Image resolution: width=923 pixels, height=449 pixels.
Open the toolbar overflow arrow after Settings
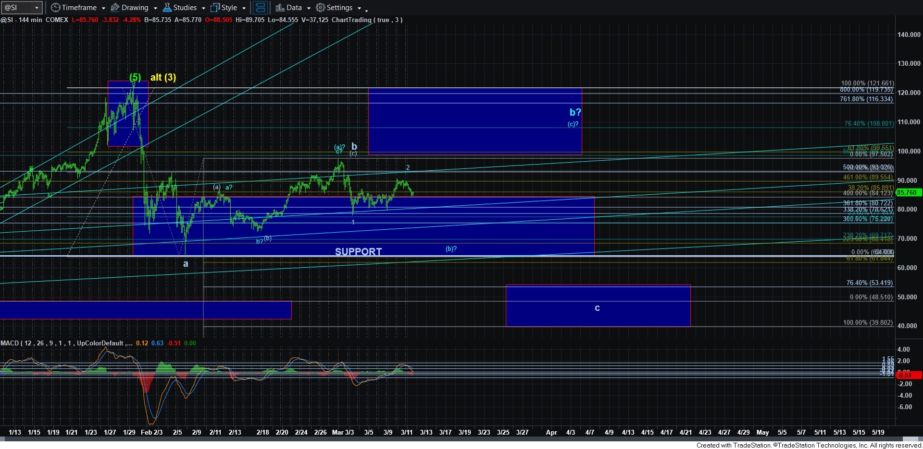click(x=366, y=10)
